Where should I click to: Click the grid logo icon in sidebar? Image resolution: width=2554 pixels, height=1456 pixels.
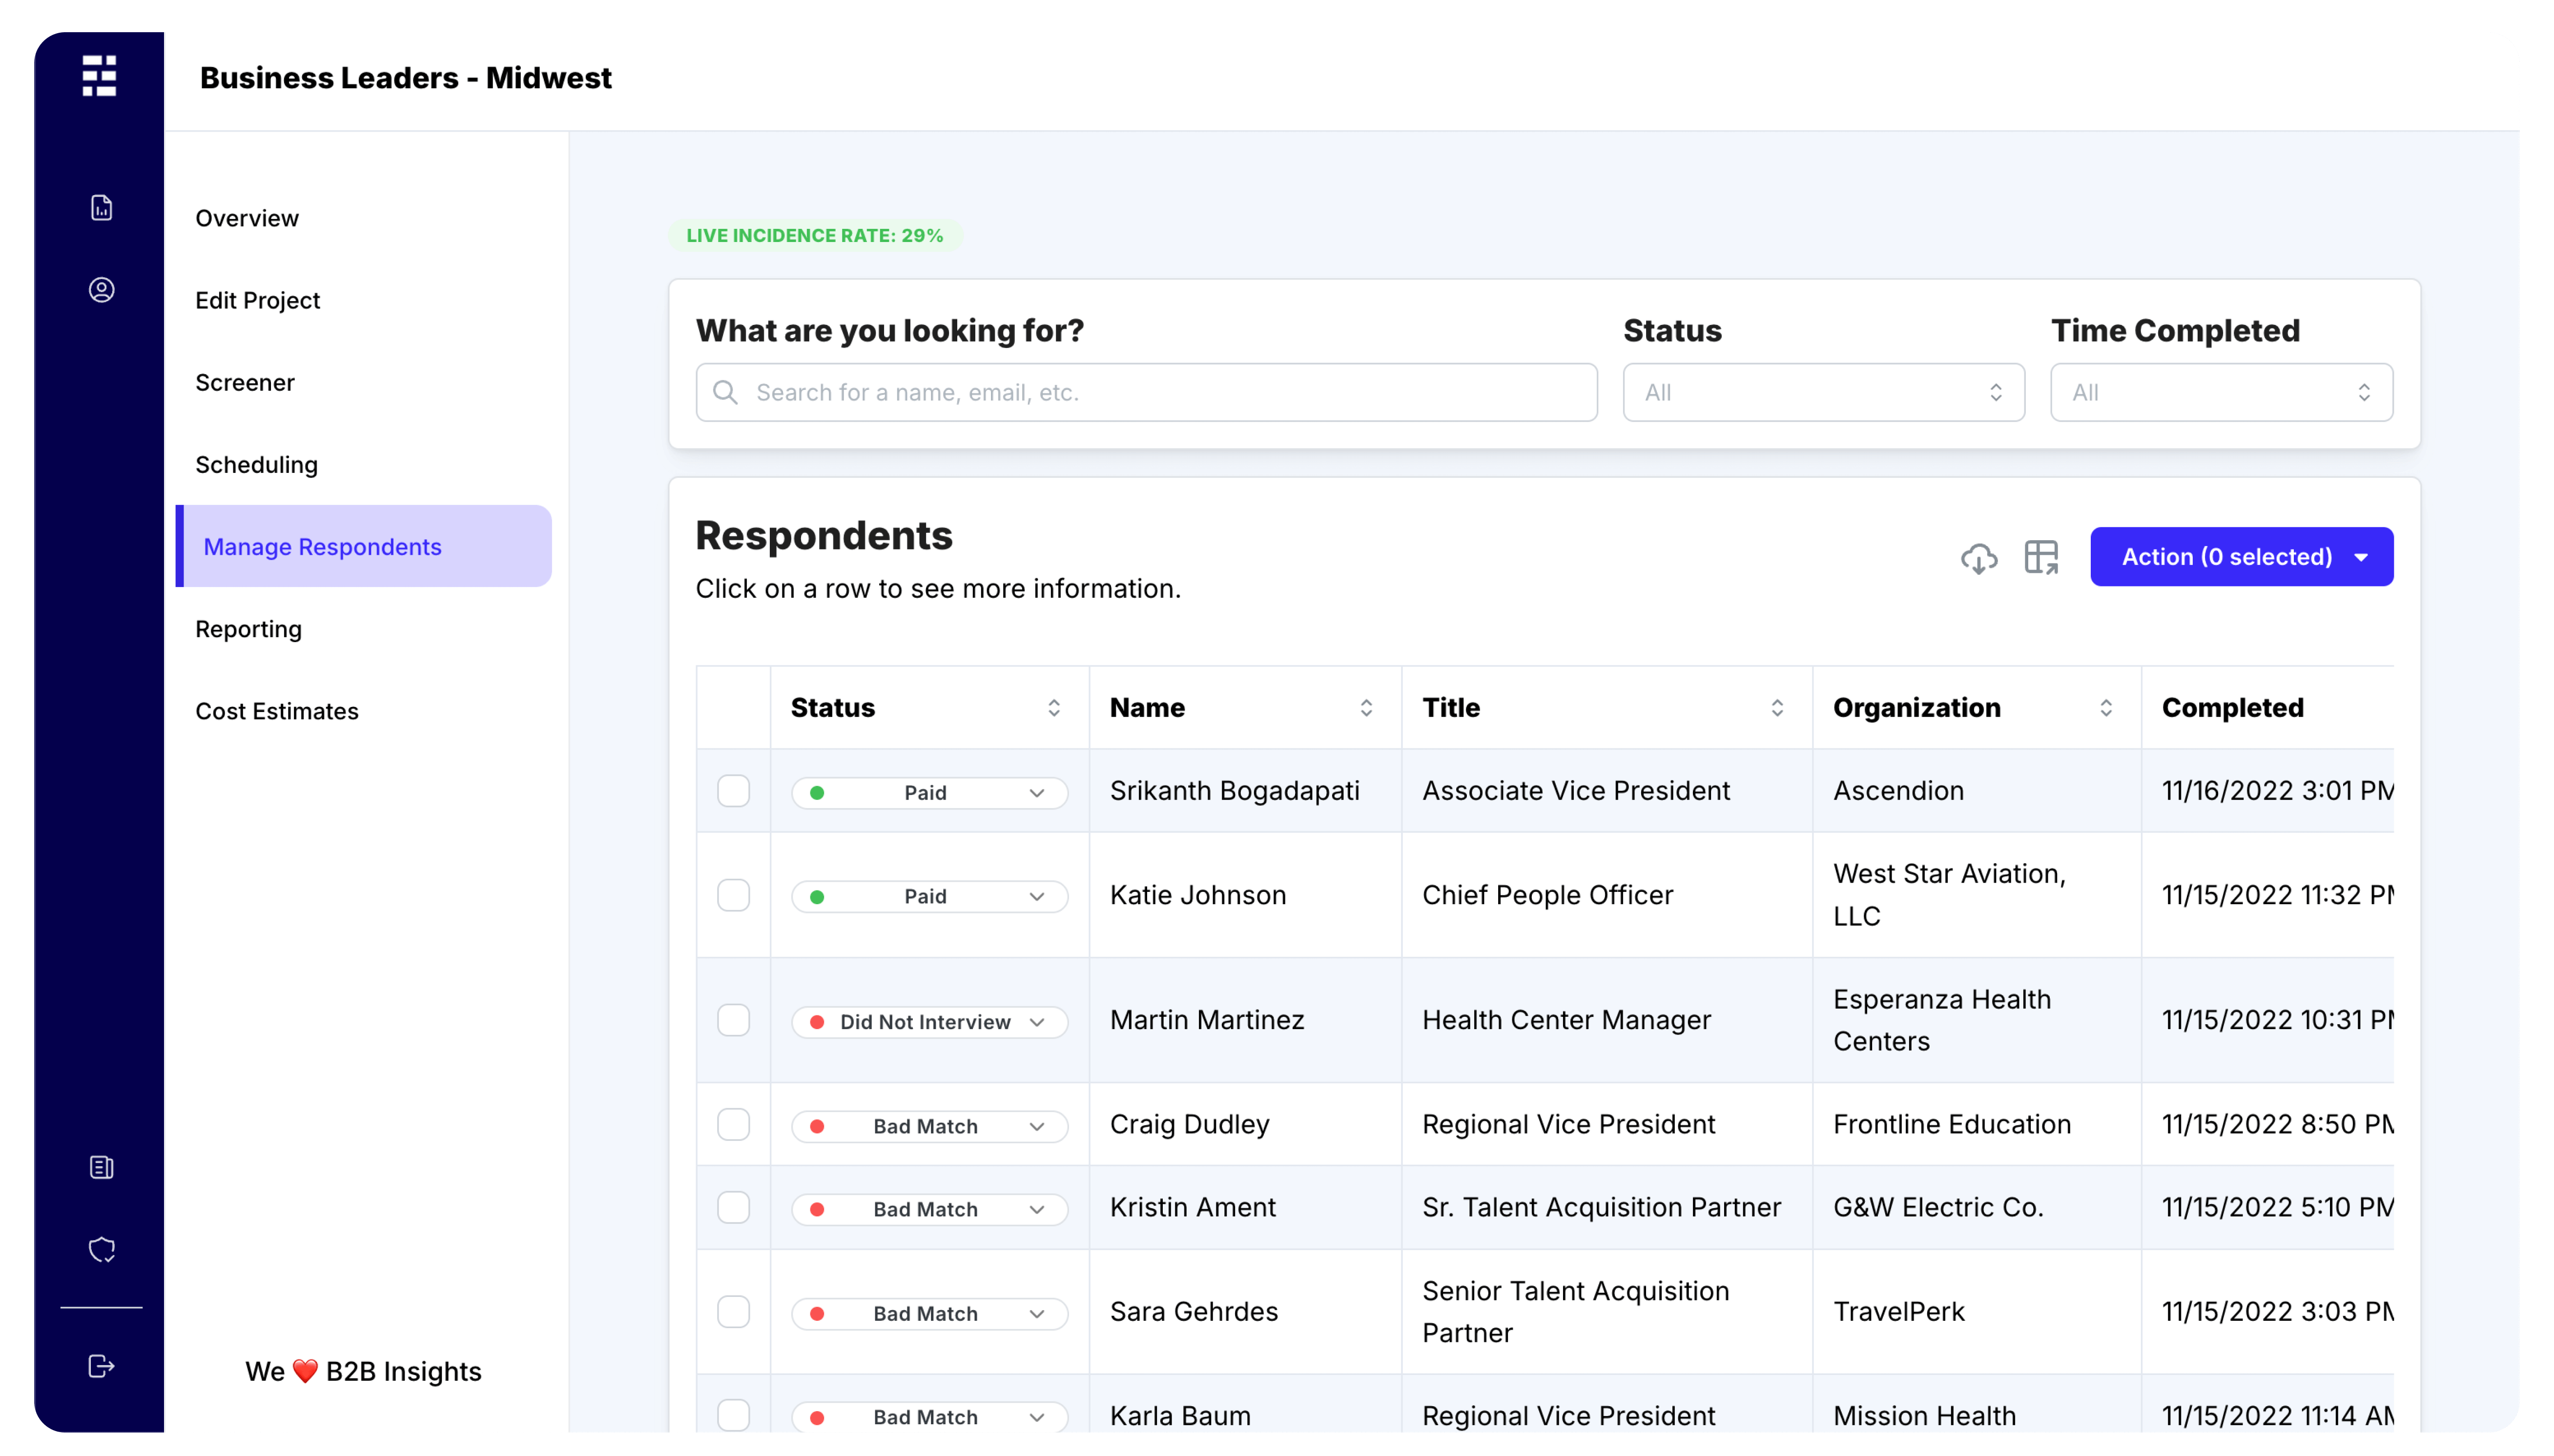(99, 76)
